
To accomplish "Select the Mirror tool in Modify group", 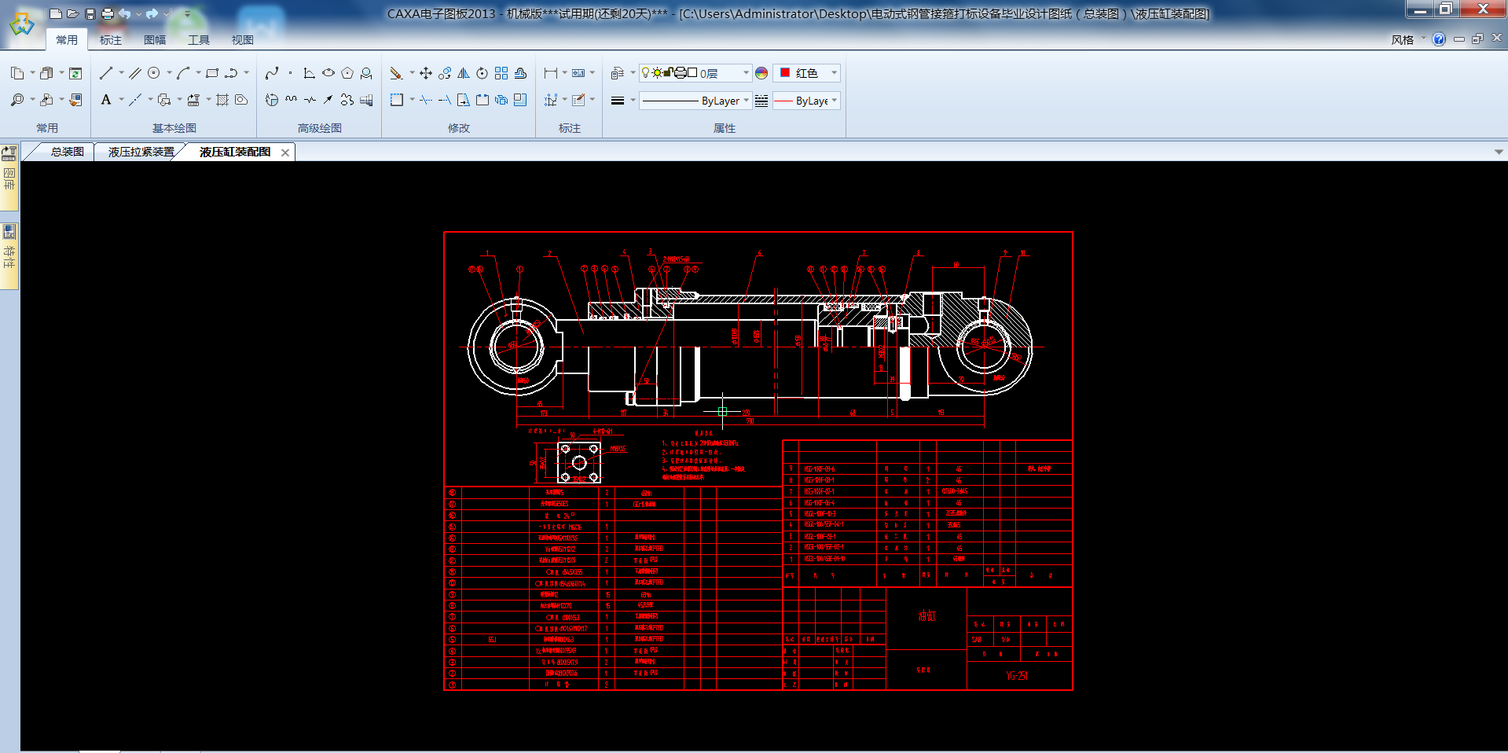I will pos(464,73).
